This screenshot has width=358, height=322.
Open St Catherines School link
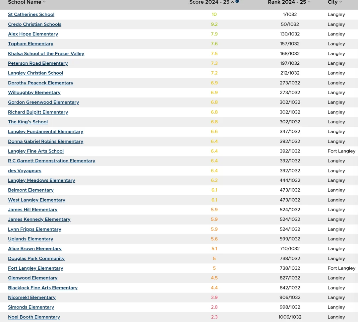(31, 14)
